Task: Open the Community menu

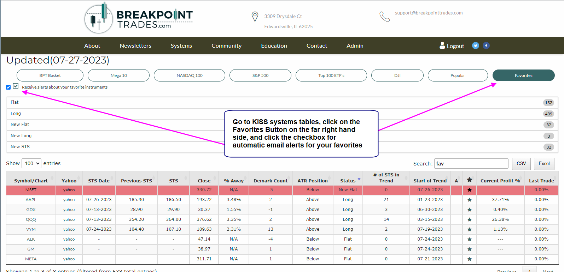Action: pyautogui.click(x=227, y=46)
